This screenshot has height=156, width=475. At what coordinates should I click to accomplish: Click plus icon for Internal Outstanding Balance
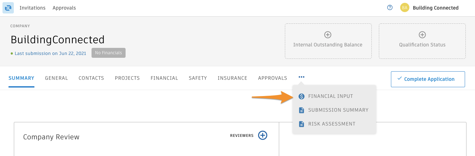pyautogui.click(x=328, y=35)
